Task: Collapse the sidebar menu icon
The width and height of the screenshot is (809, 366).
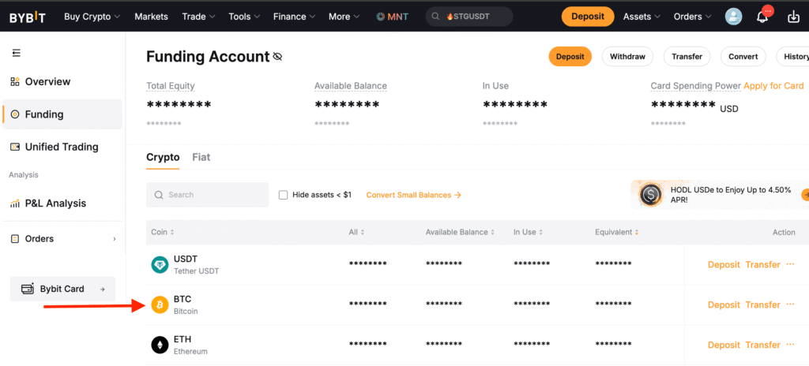Action: [x=16, y=53]
